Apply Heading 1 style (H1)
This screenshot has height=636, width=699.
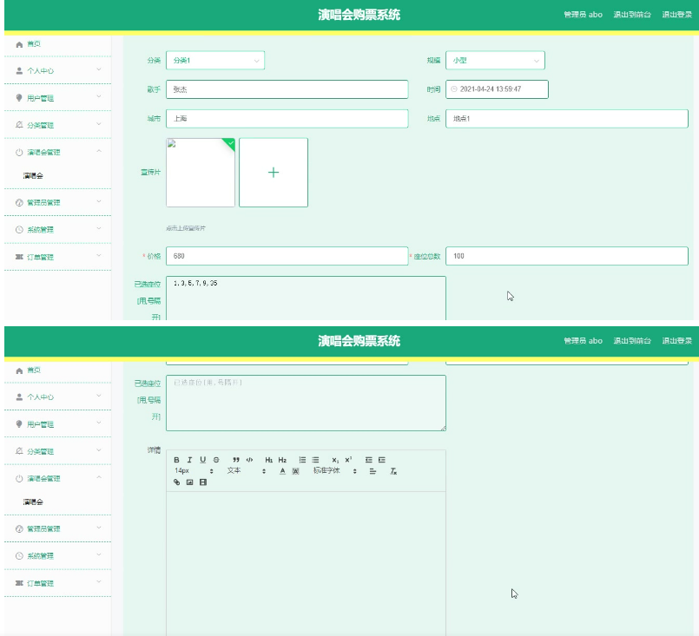coord(269,460)
